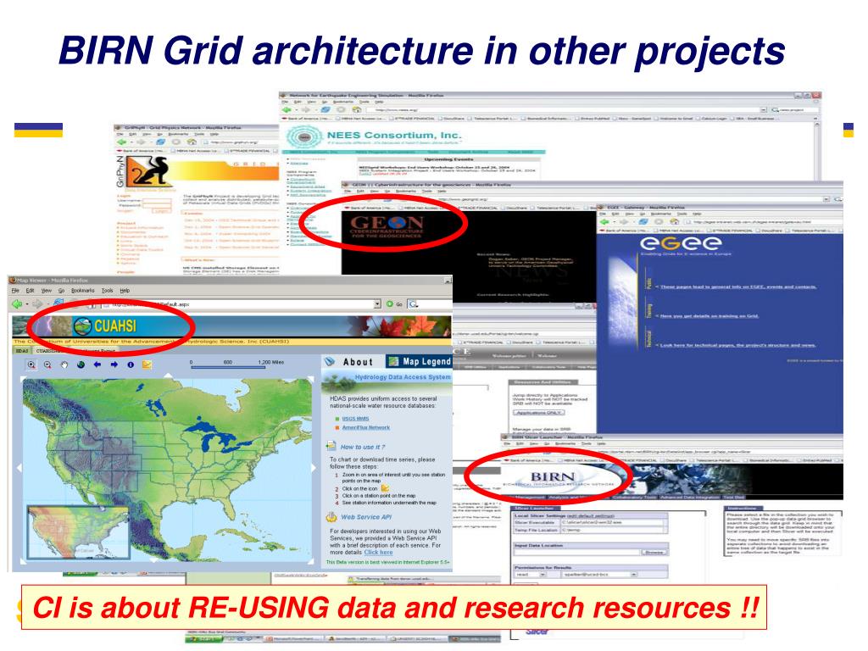Click the CUAHSI round logo in page banner
The image size is (868, 651).
click(82, 326)
